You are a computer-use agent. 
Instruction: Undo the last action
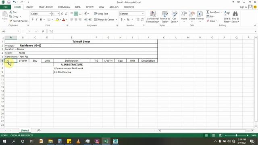click(x=15, y=2)
